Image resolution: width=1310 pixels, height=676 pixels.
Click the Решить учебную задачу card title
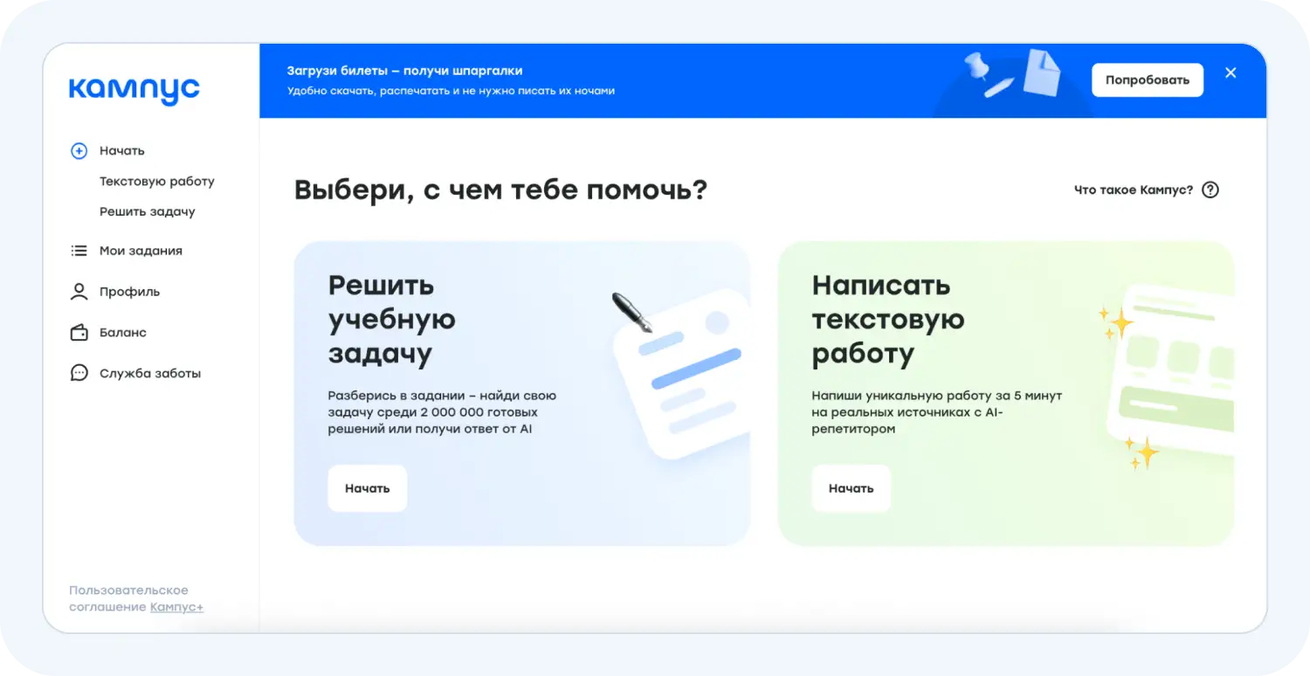(x=392, y=320)
